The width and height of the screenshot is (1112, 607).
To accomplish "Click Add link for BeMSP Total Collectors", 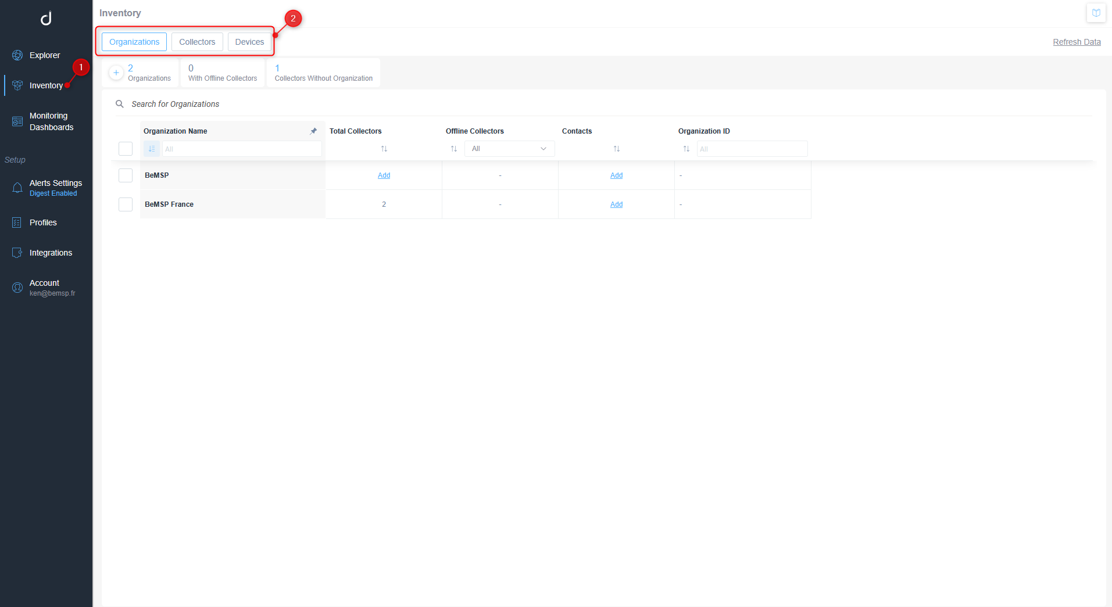I will coord(384,175).
